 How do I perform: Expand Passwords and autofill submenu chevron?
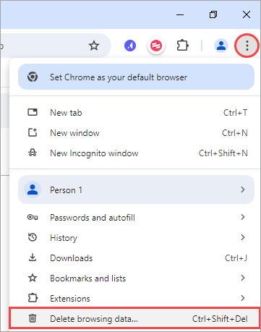pos(243,217)
